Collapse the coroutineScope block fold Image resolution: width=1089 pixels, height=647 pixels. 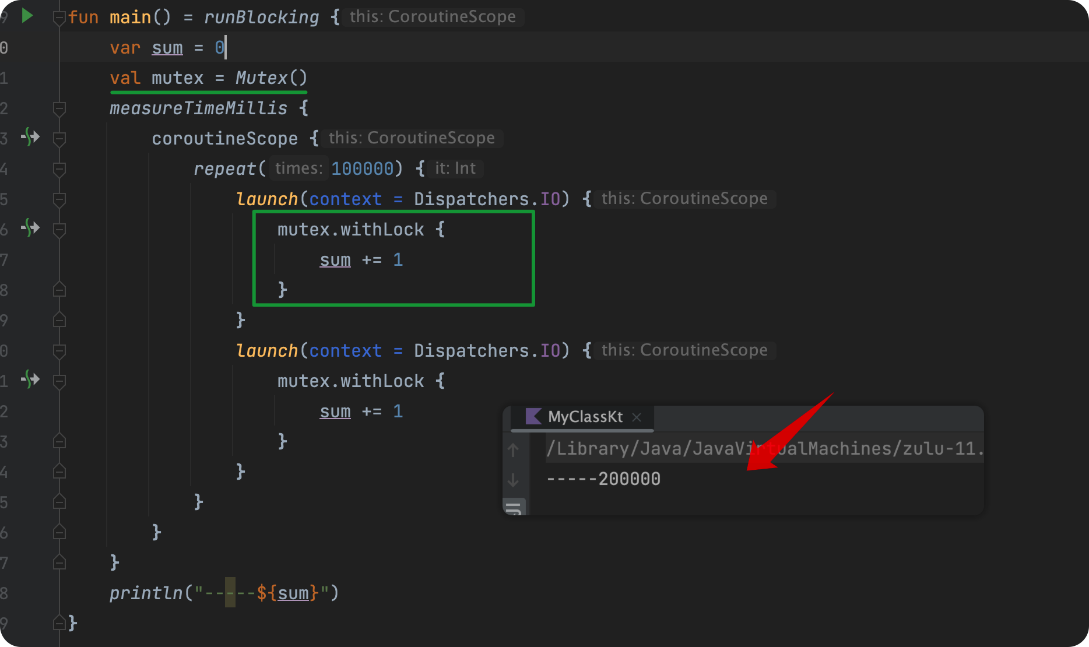(59, 139)
